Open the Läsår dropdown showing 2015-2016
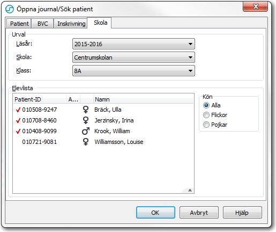 point(133,44)
